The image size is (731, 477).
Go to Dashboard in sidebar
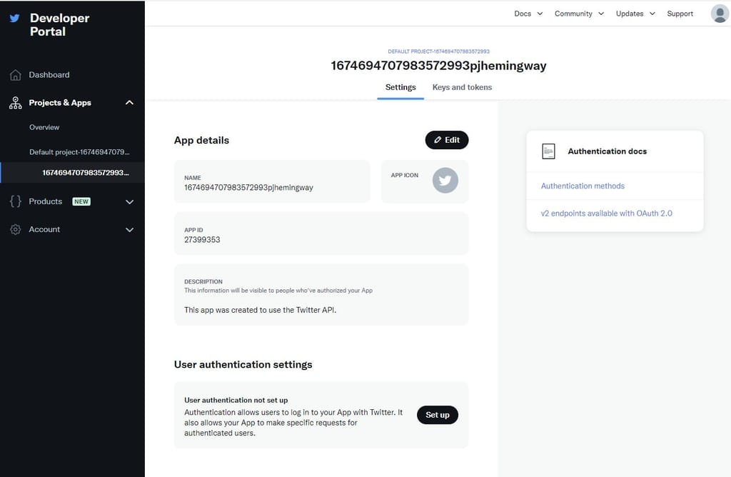[x=49, y=74]
